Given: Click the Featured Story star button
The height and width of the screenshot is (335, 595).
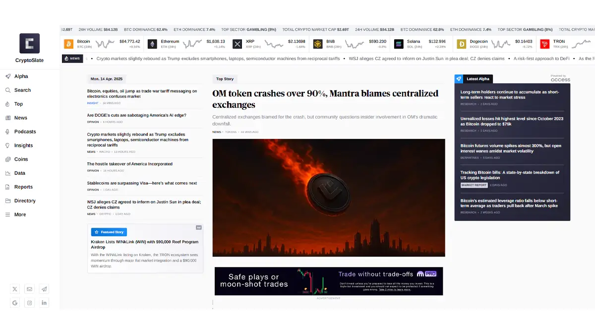Looking at the screenshot, I should pyautogui.click(x=109, y=232).
